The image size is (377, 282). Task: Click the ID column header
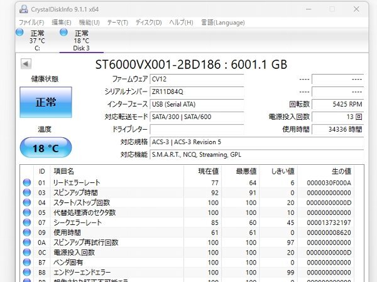point(42,171)
